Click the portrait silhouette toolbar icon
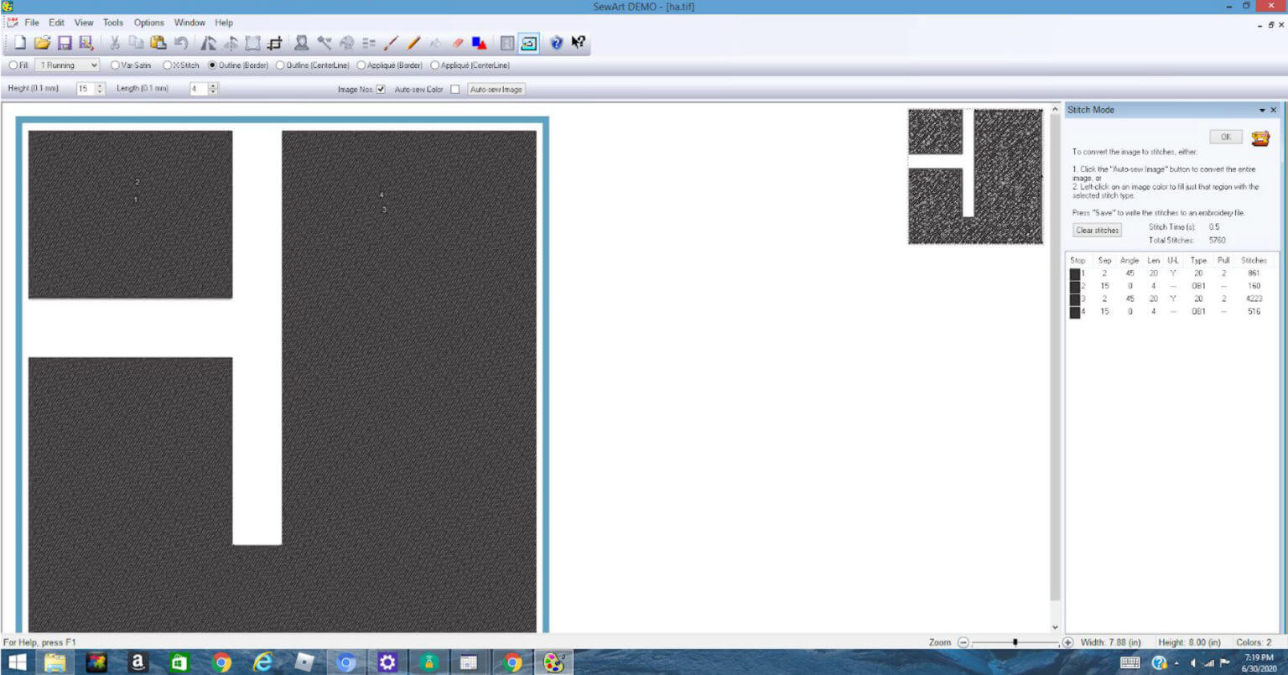Screen dimensions: 1288x675 302,43
